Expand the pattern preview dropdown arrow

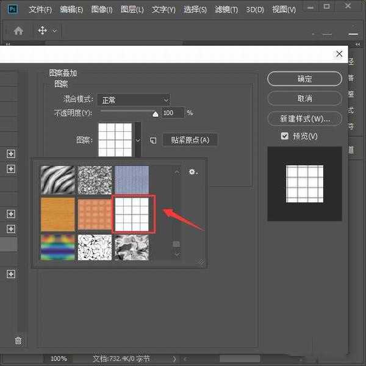click(137, 140)
